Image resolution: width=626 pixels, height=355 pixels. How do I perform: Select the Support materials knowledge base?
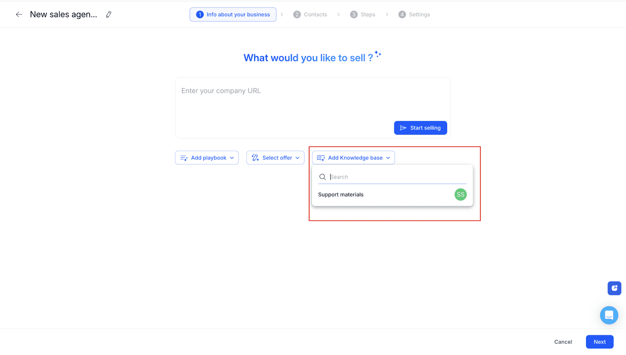click(x=340, y=194)
